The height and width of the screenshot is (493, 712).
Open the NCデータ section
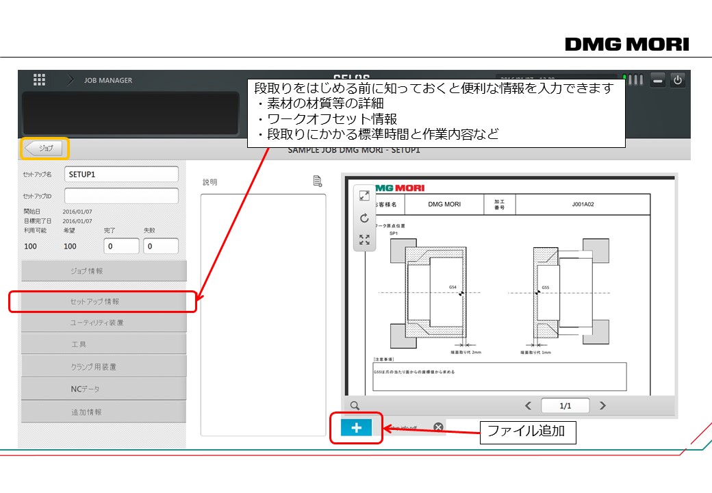(x=103, y=389)
